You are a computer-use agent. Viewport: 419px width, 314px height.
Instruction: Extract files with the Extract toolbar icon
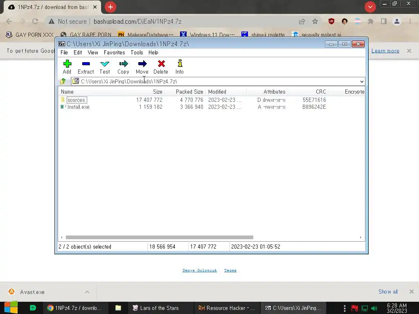86,63
